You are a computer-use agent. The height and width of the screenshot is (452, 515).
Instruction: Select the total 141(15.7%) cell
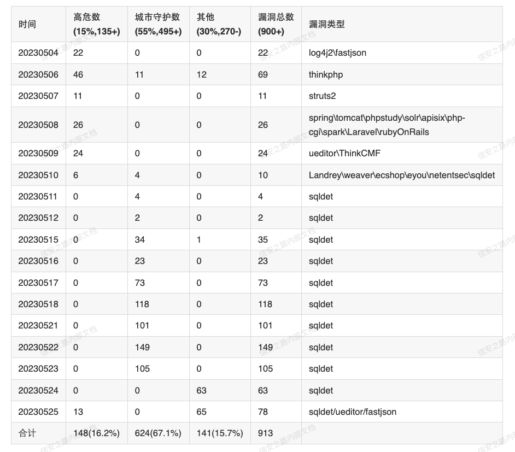coord(220,433)
